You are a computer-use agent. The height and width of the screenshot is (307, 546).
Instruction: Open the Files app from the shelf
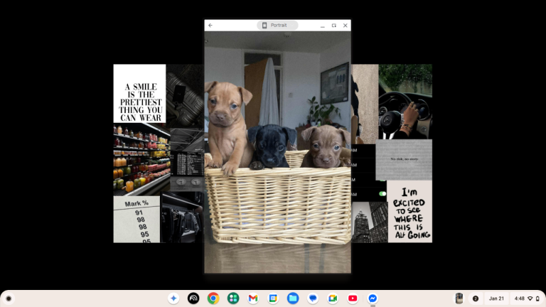tap(292, 298)
